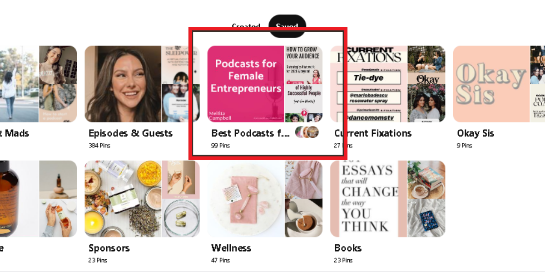
Task: Switch to the Created tab
Action: (x=246, y=26)
